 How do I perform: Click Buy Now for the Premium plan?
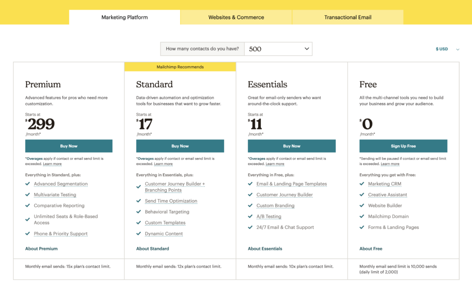click(69, 146)
